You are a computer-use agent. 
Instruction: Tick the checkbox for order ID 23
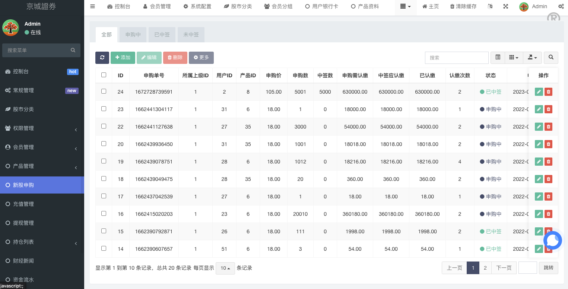click(x=104, y=109)
